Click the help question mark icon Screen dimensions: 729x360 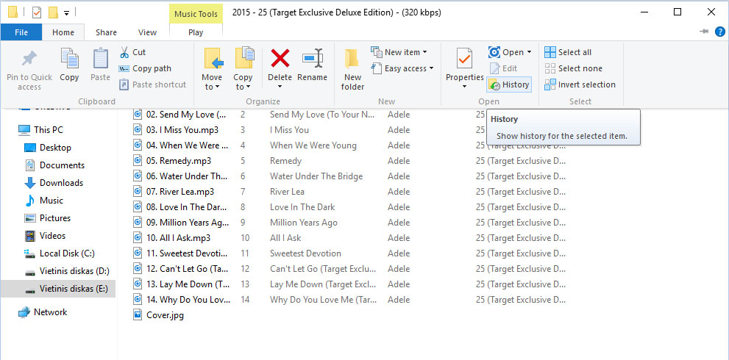pos(719,32)
